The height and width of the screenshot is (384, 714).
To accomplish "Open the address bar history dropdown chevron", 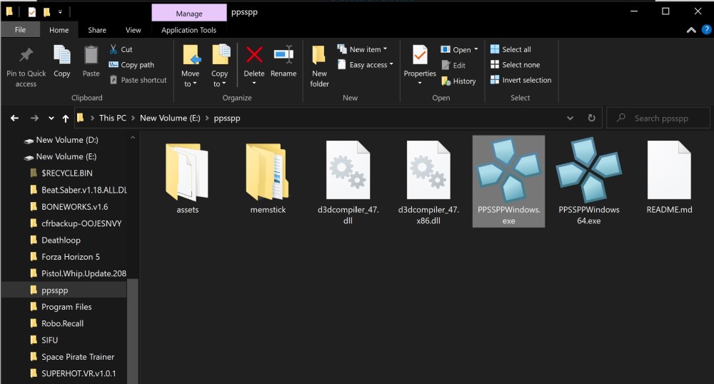I will (570, 118).
